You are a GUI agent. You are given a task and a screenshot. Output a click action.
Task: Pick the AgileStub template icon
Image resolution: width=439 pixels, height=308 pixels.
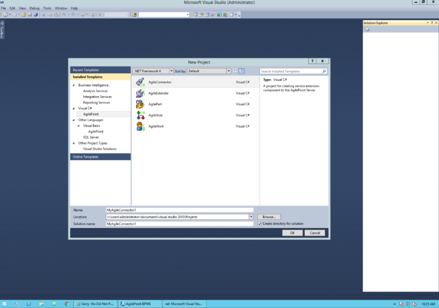140,115
